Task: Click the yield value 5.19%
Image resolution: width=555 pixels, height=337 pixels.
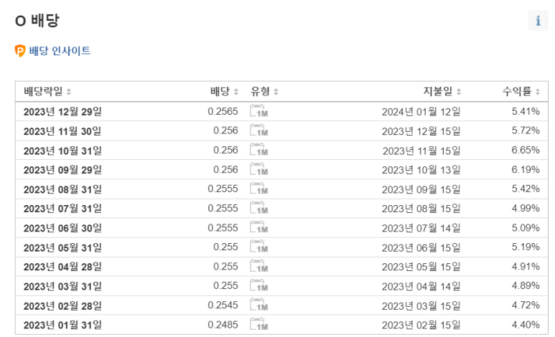Action: point(526,247)
